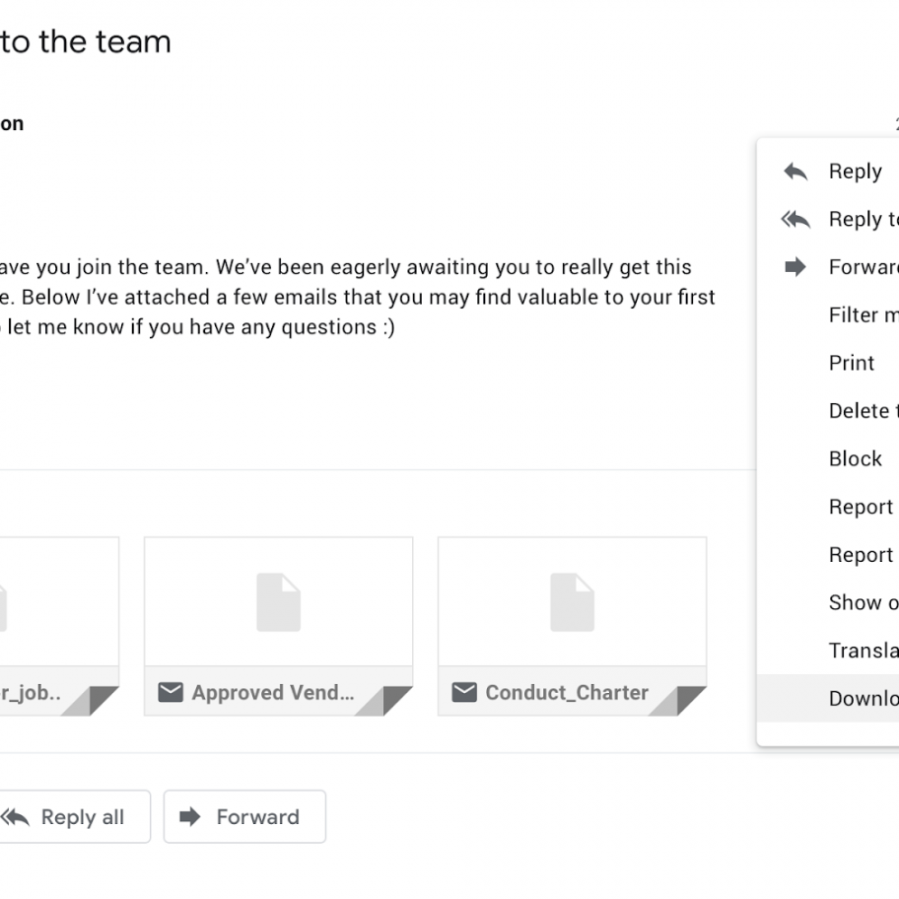
Task: Select the Delete message menu option
Action: point(863,411)
